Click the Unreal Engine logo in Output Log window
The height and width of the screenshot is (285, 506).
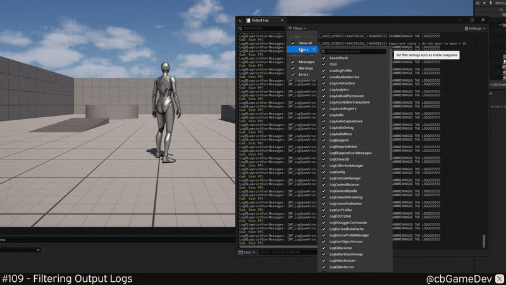click(x=240, y=20)
